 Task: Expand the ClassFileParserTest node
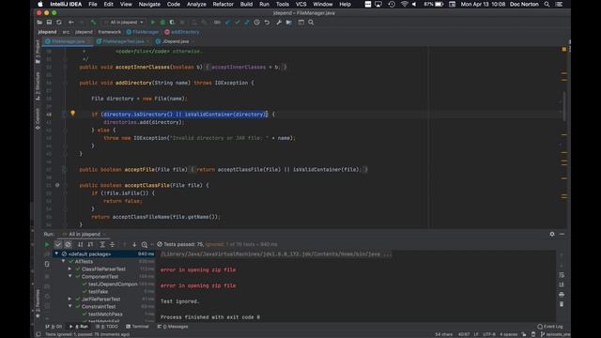[x=69, y=269]
